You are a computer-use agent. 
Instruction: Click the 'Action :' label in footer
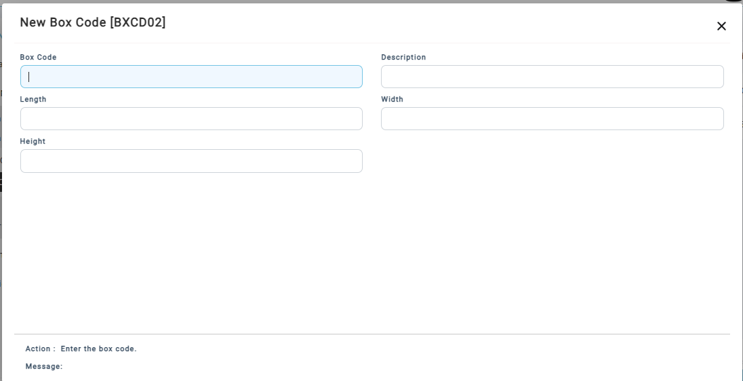40,349
